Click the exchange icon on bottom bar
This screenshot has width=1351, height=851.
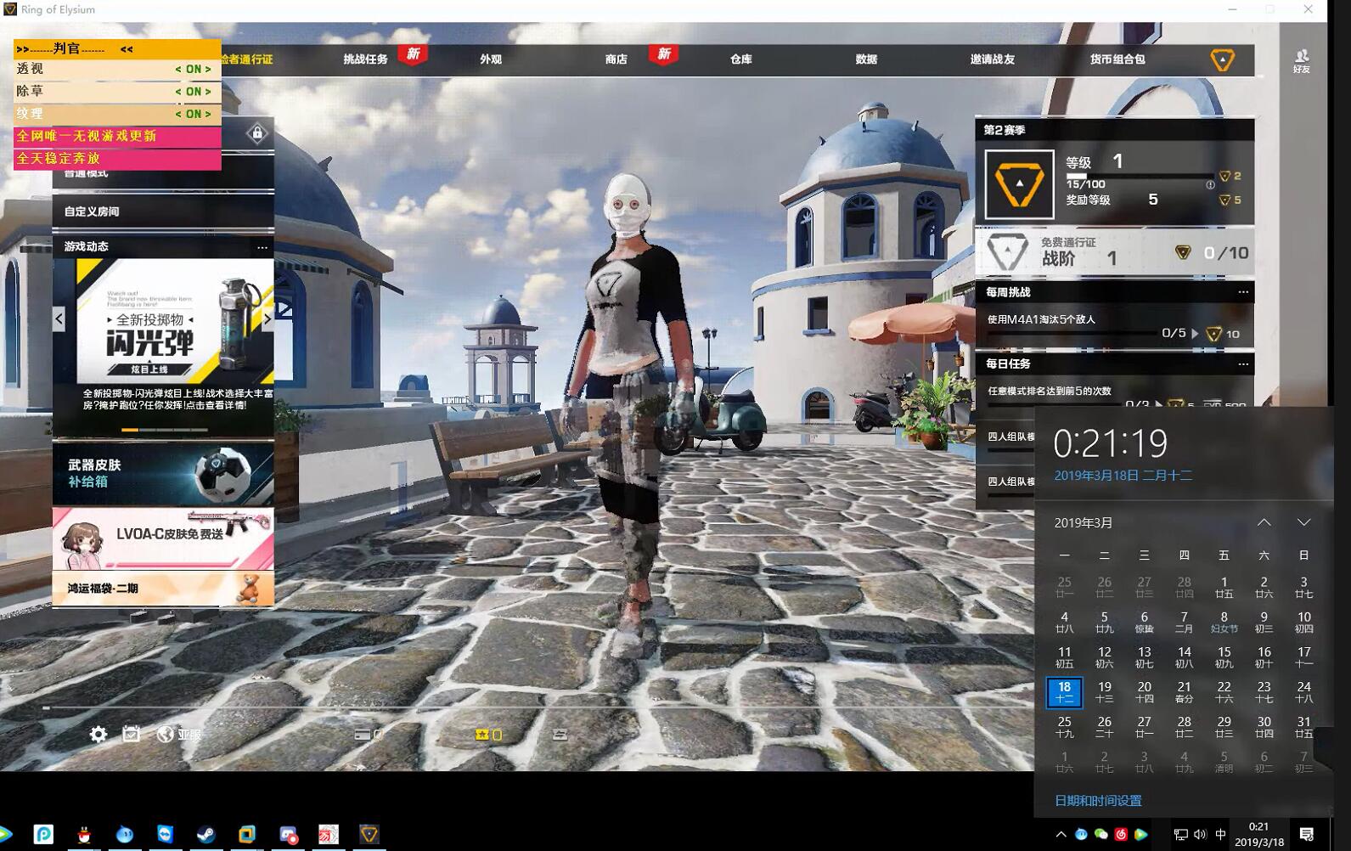[x=560, y=735]
